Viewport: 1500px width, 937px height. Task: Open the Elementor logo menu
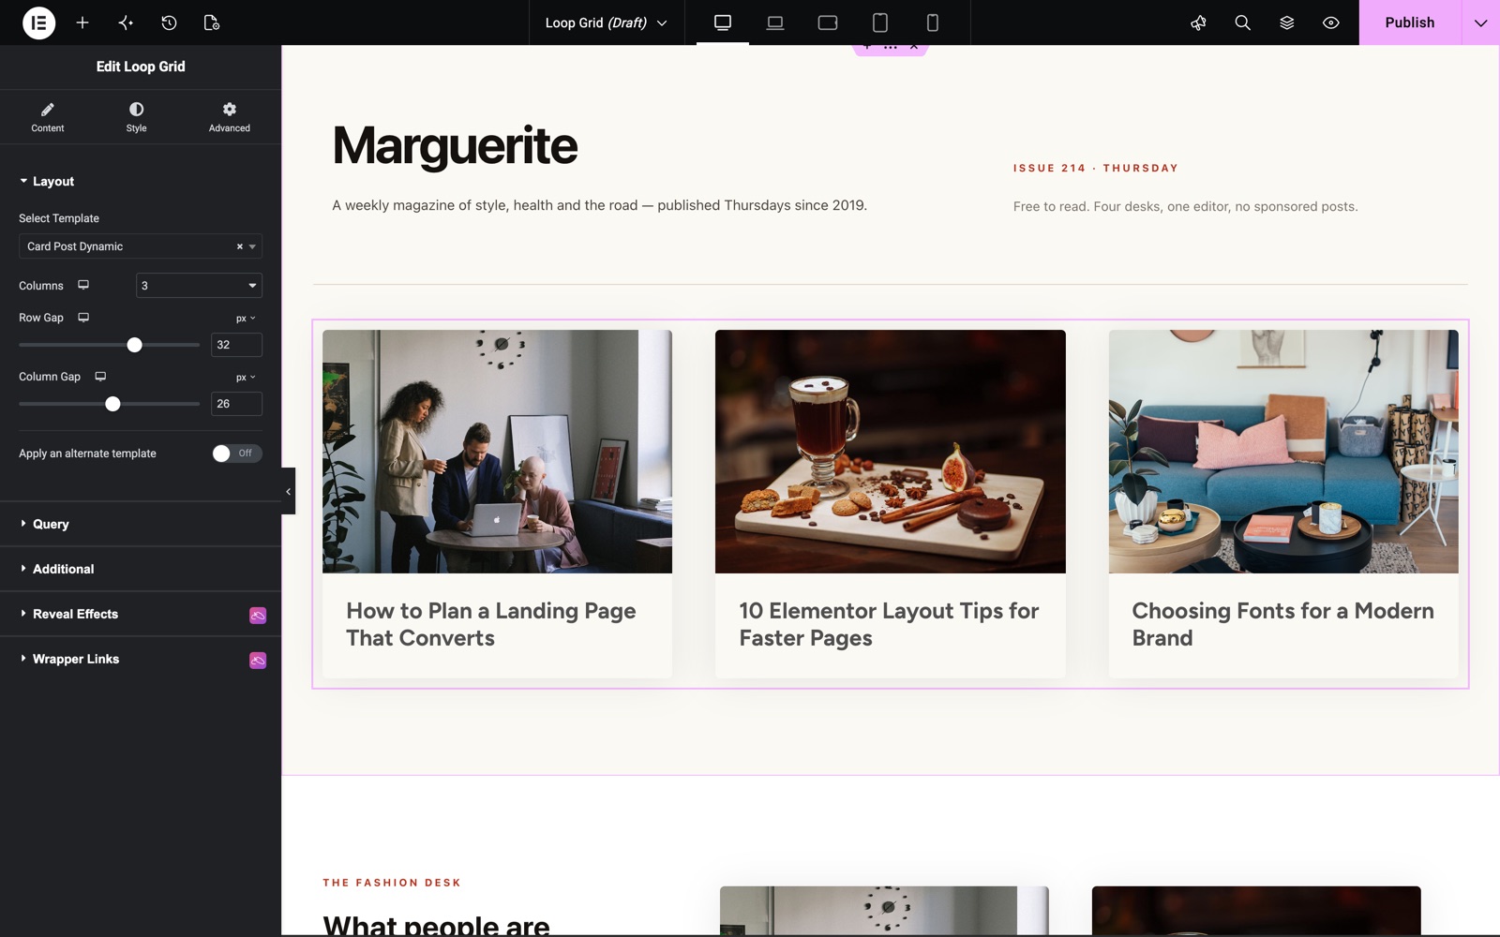pyautogui.click(x=38, y=22)
